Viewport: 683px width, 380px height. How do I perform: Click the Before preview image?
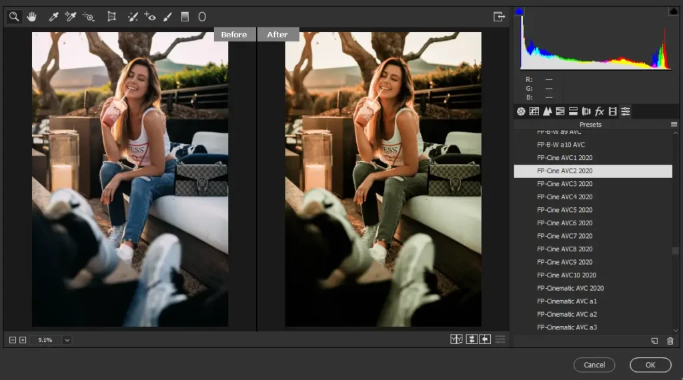click(130, 179)
